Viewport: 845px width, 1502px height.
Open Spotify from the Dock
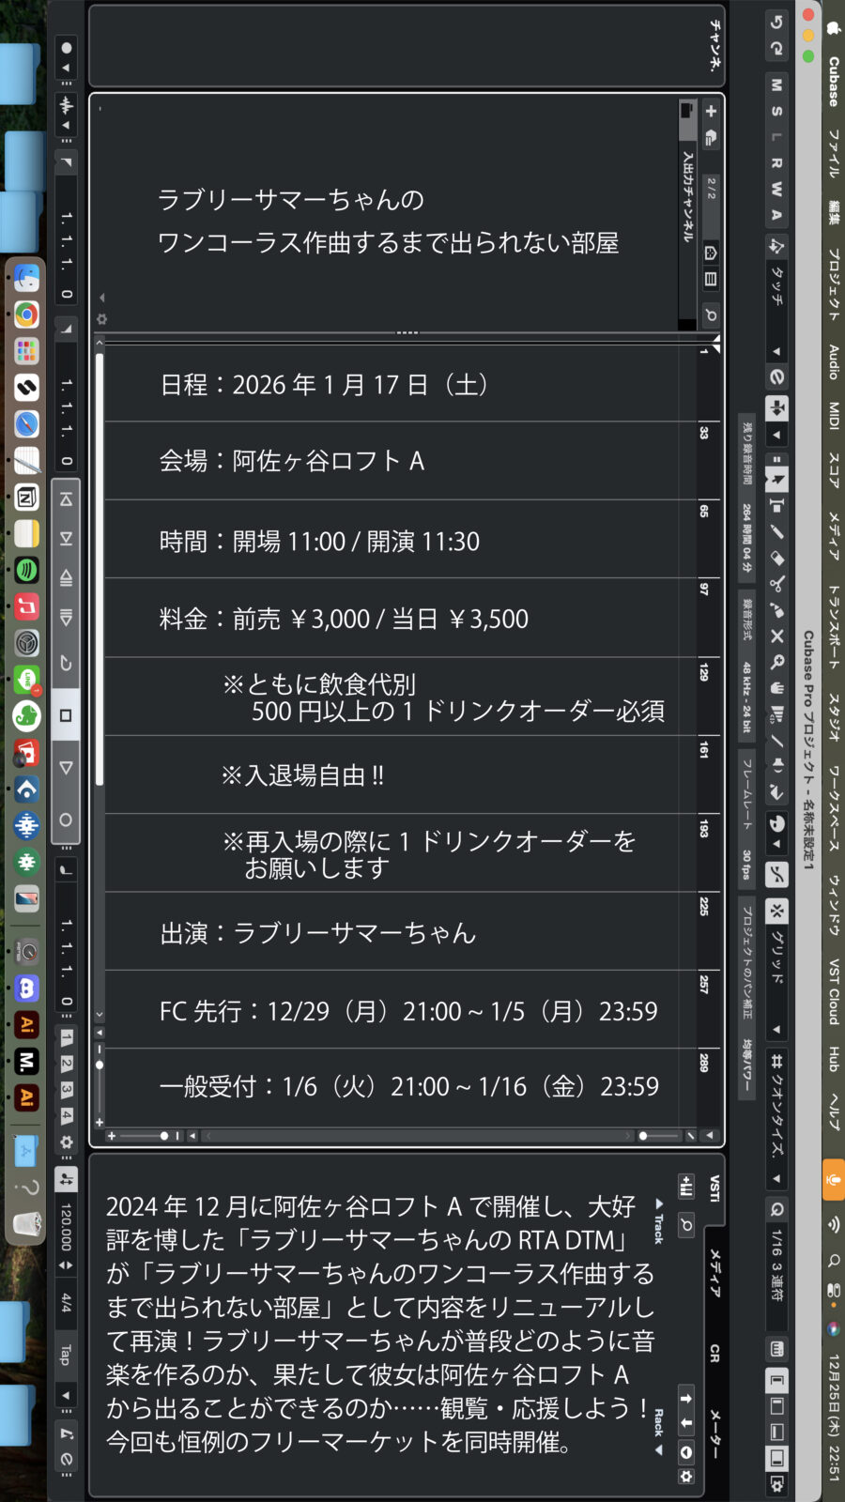[26, 570]
